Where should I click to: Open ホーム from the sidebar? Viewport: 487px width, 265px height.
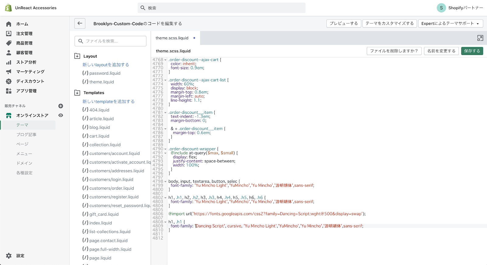[22, 24]
